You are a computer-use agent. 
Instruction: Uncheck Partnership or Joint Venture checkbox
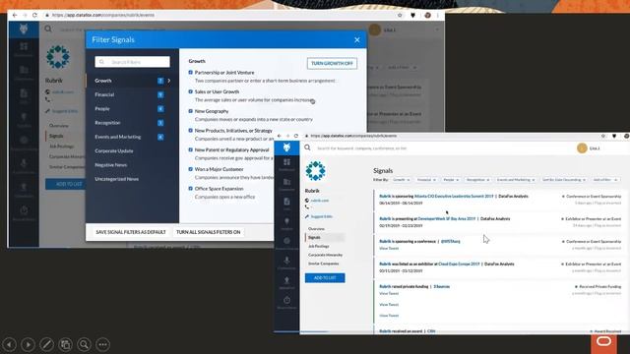click(190, 72)
